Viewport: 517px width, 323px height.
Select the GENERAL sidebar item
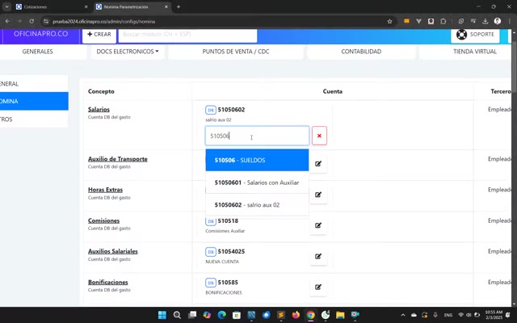34,84
